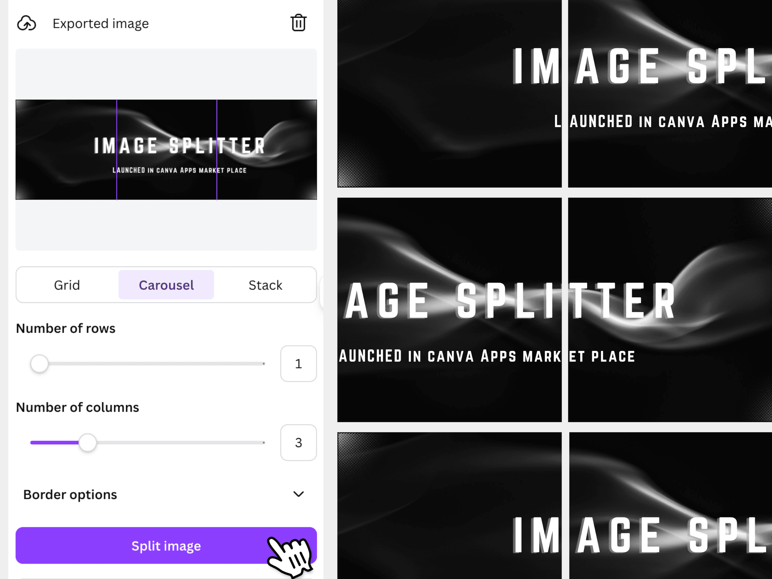
Task: Edit the rows value field showing 1
Action: point(299,364)
